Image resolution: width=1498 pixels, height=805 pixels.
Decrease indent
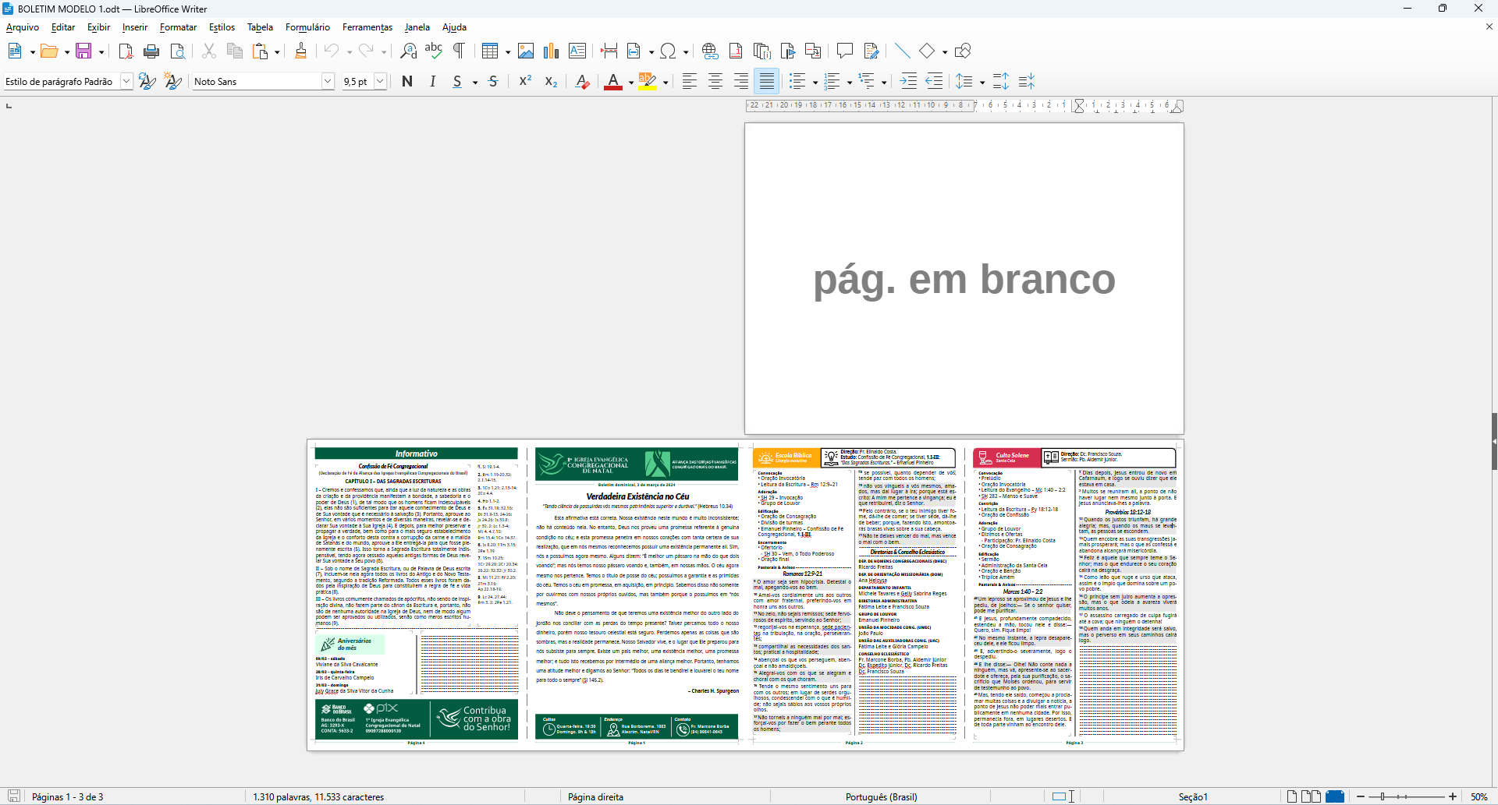pos(934,81)
